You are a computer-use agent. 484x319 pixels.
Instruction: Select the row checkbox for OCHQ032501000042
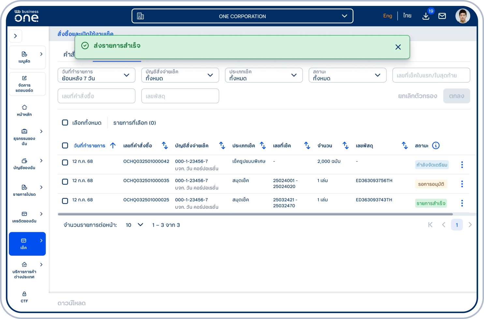pyautogui.click(x=65, y=162)
